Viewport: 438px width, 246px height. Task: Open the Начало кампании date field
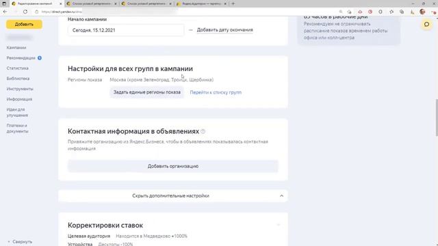coord(126,30)
